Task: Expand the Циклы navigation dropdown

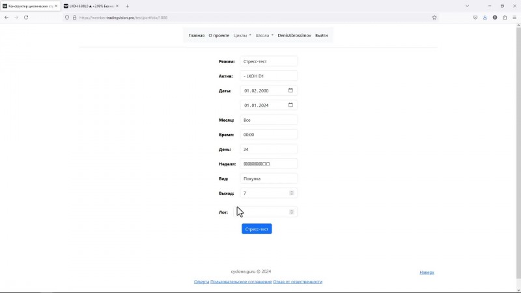Action: tap(242, 35)
